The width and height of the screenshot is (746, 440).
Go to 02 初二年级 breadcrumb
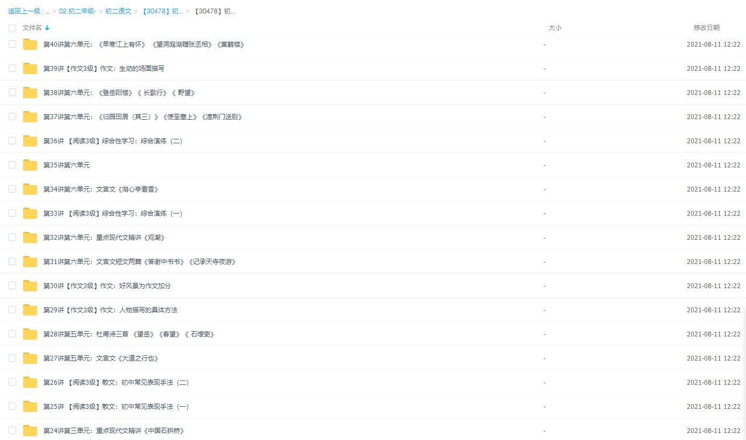77,11
